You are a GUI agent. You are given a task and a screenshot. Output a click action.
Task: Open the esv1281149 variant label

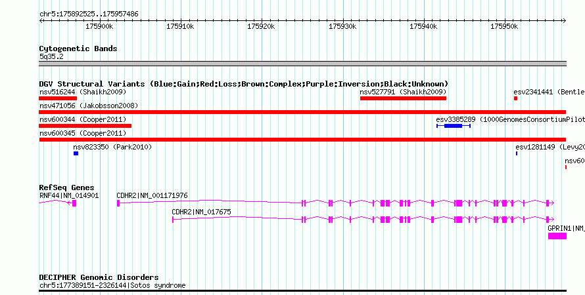550,147
